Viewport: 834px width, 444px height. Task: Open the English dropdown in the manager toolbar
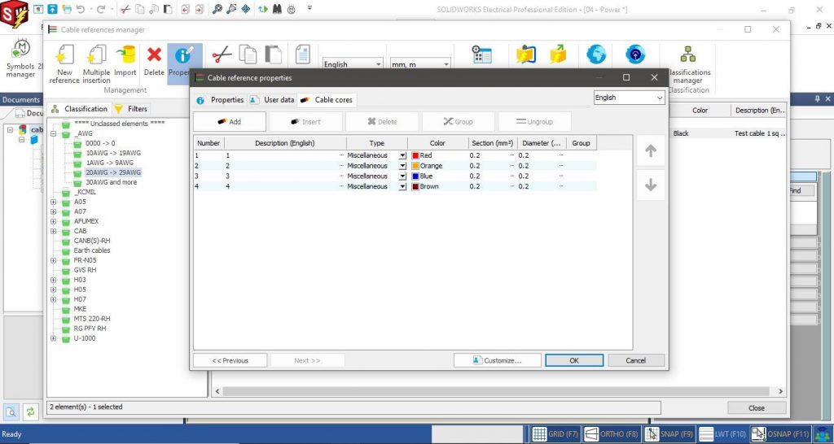click(352, 64)
